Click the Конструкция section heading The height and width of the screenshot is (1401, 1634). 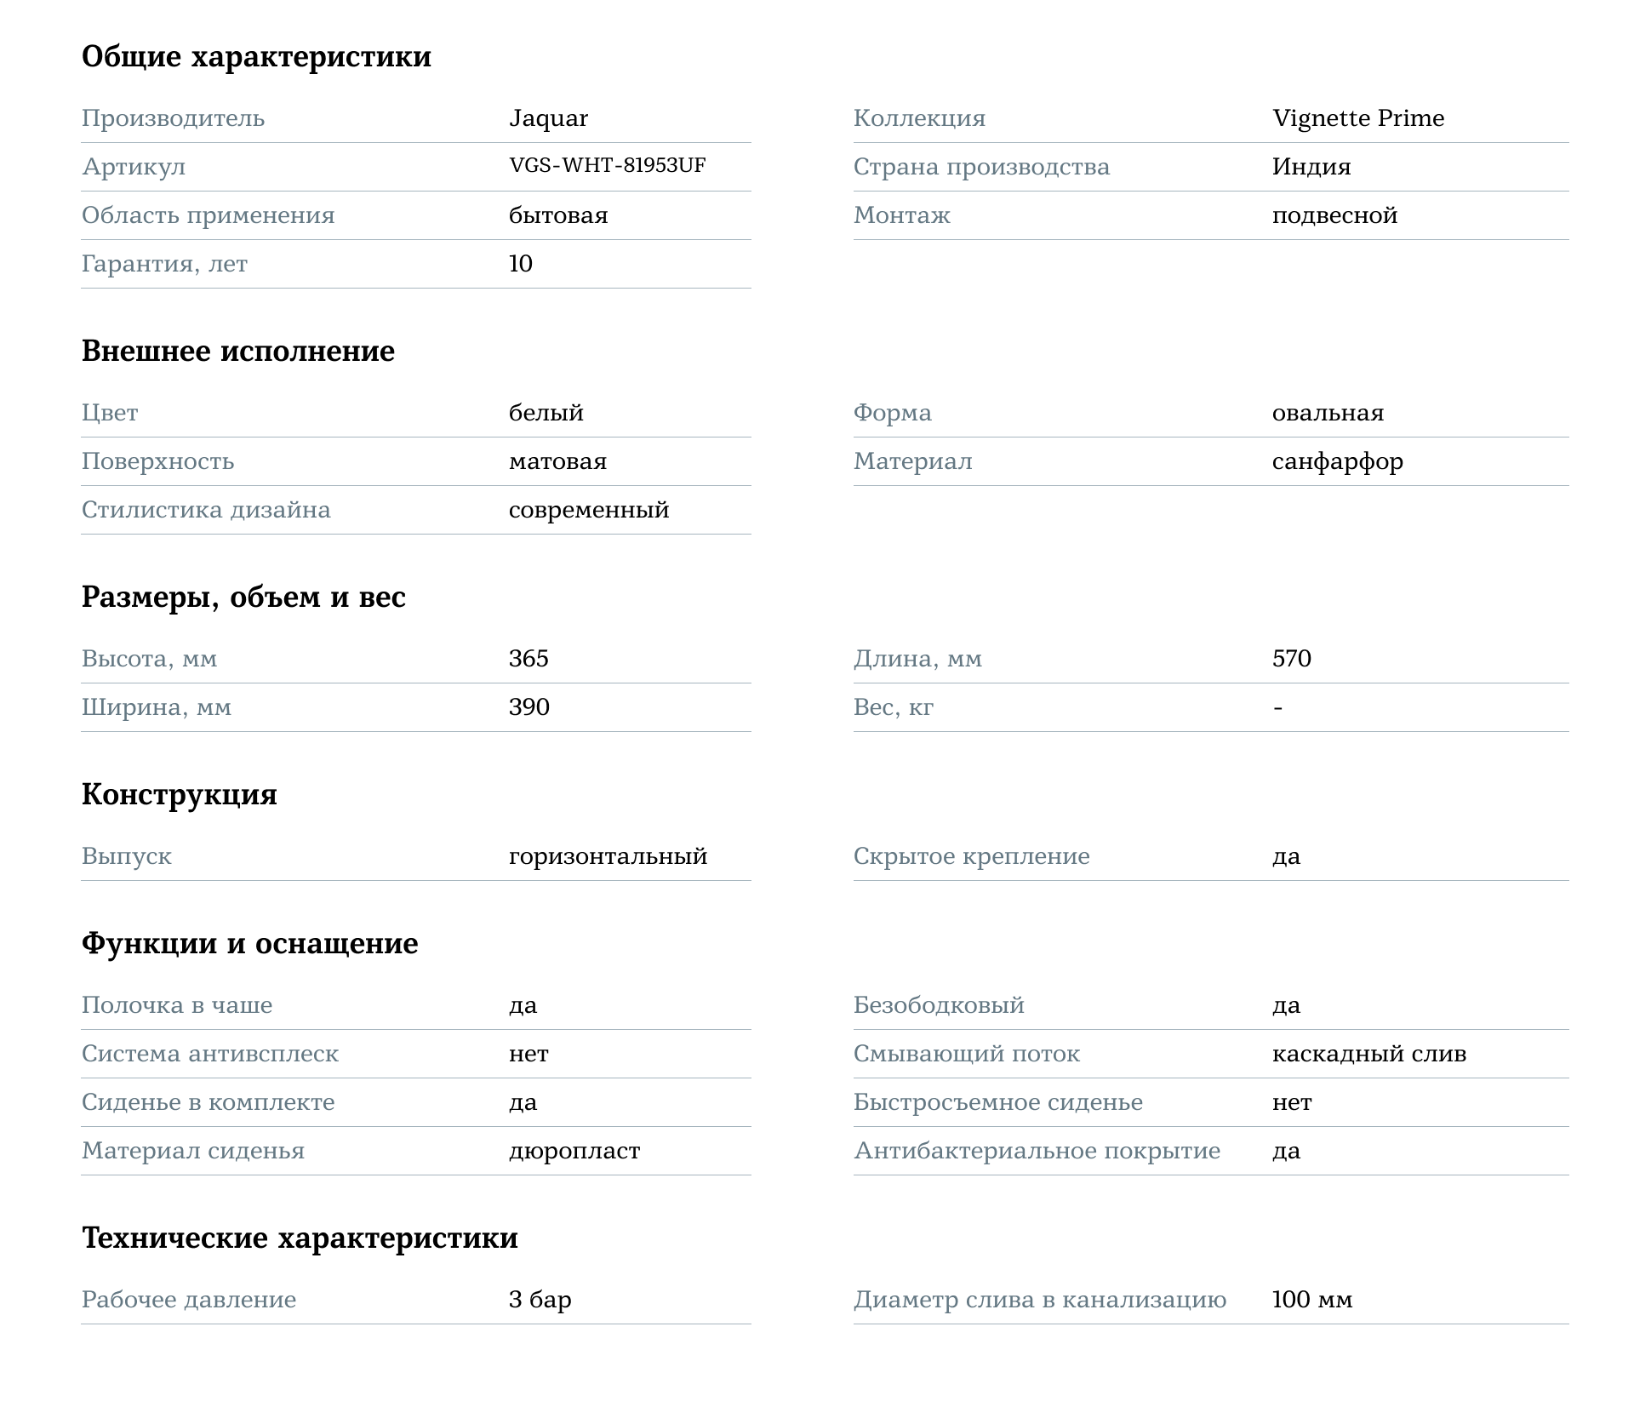180,795
